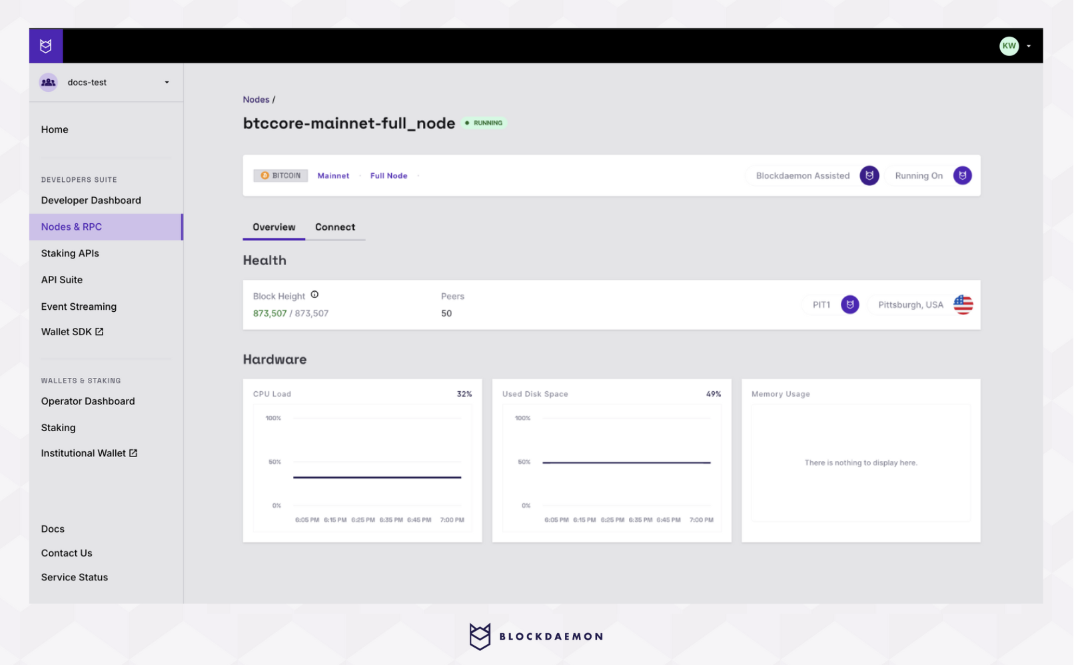Click the Used Disk Space 49% value
This screenshot has height=665, width=1074.
pos(714,394)
